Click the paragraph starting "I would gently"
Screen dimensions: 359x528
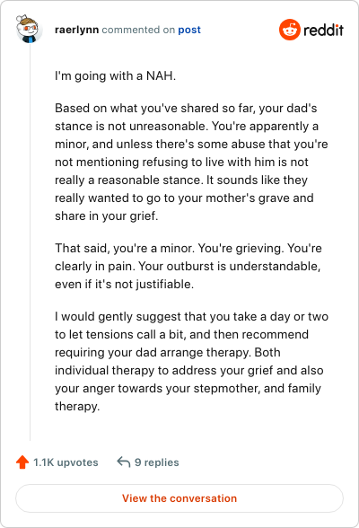pos(191,361)
